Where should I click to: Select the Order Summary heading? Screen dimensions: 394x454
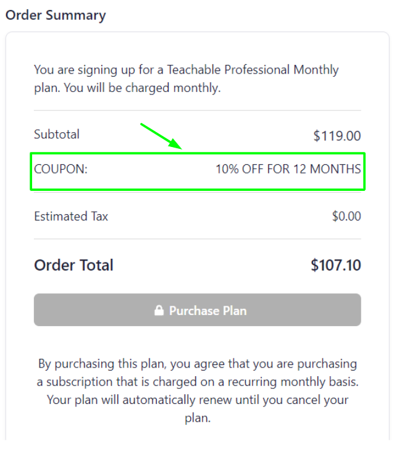point(56,15)
